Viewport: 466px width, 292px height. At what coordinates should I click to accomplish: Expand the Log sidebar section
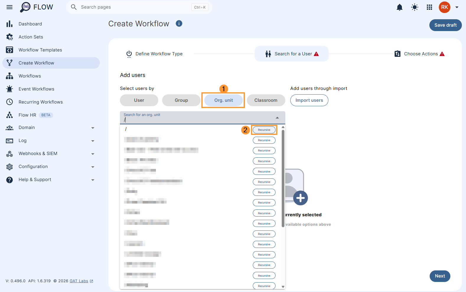93,141
